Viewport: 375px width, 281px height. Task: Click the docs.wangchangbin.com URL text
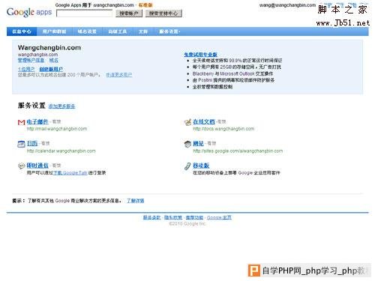223,129
